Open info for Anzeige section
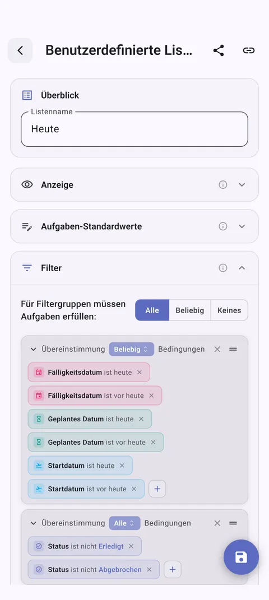The height and width of the screenshot is (600, 269). (222, 185)
